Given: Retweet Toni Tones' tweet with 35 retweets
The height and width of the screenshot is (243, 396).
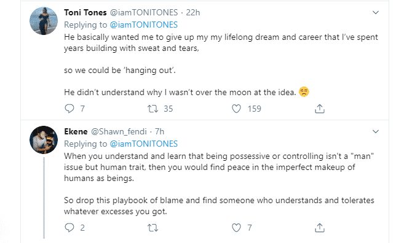Looking at the screenshot, I should [152, 109].
